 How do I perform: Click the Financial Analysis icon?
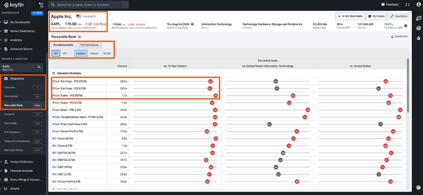6,171
